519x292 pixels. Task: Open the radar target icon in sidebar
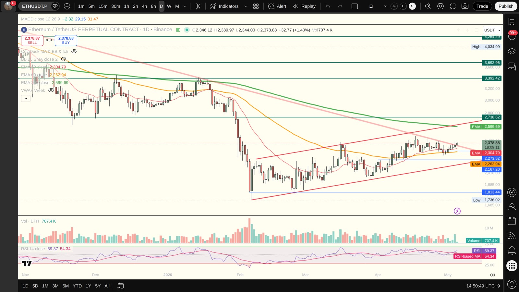click(512, 192)
